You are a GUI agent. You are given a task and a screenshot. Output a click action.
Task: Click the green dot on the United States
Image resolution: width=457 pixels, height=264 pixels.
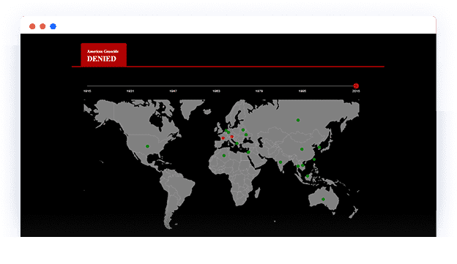pyautogui.click(x=147, y=146)
